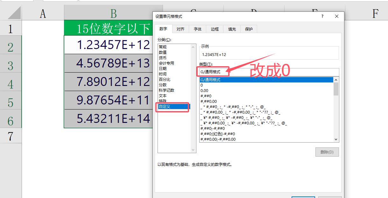The height and width of the screenshot is (198, 388).
Task: Open the 字体 tab
Action: tap(198, 29)
